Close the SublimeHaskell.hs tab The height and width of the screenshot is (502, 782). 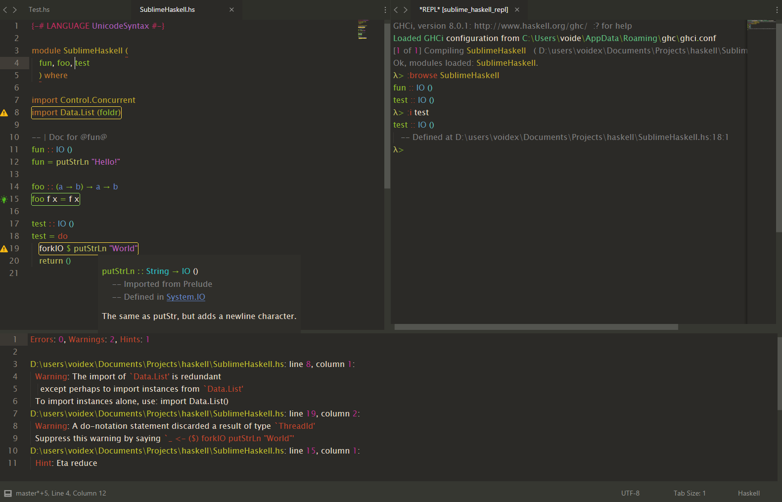pyautogui.click(x=231, y=9)
